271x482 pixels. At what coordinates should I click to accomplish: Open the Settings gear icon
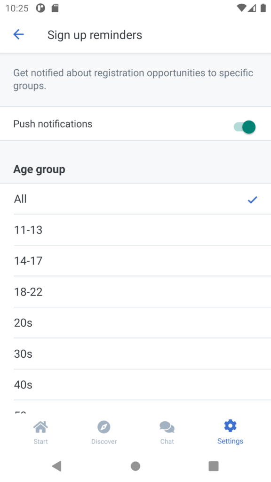(230, 426)
